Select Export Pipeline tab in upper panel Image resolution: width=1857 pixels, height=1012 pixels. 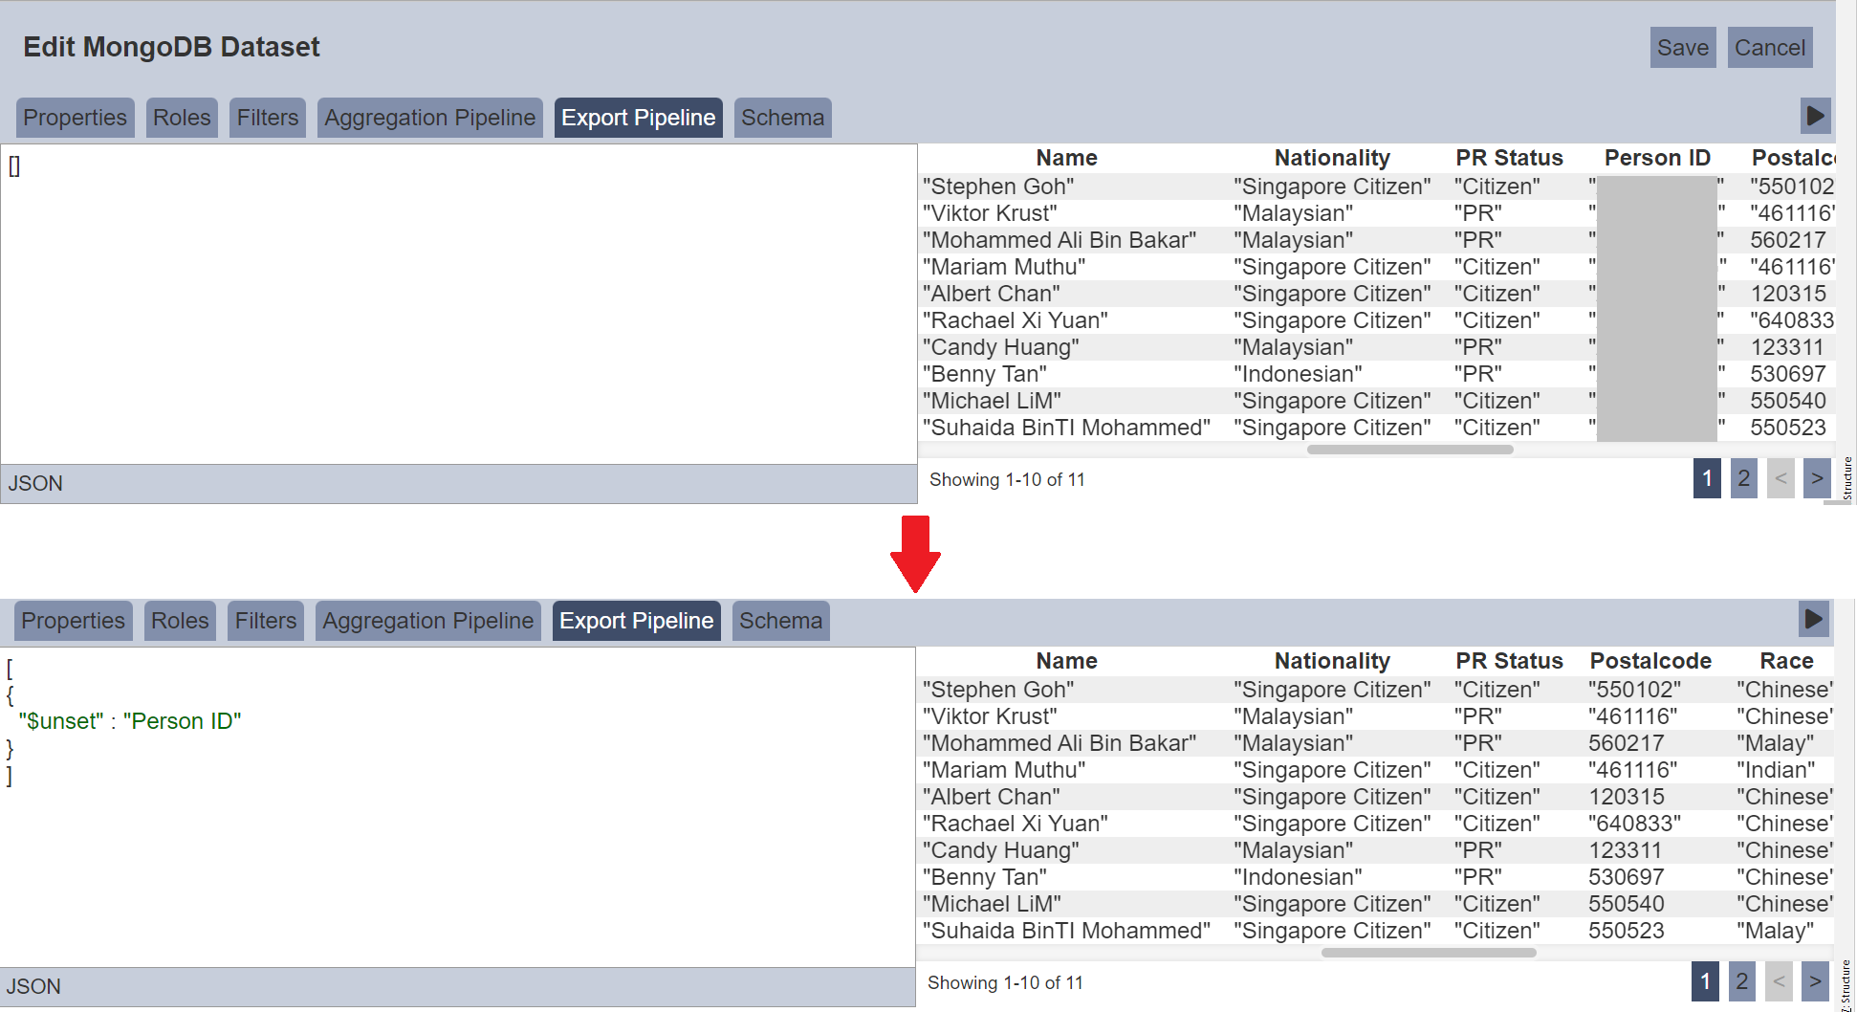(x=639, y=118)
